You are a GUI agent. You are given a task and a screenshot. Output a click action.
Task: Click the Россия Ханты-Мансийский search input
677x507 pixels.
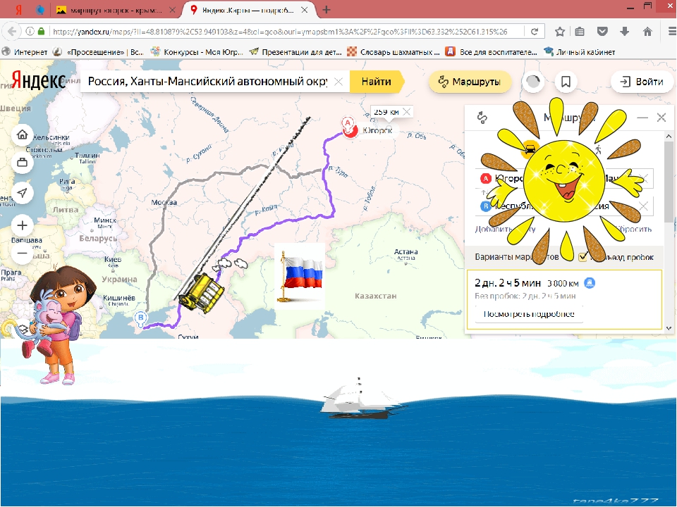tap(207, 82)
